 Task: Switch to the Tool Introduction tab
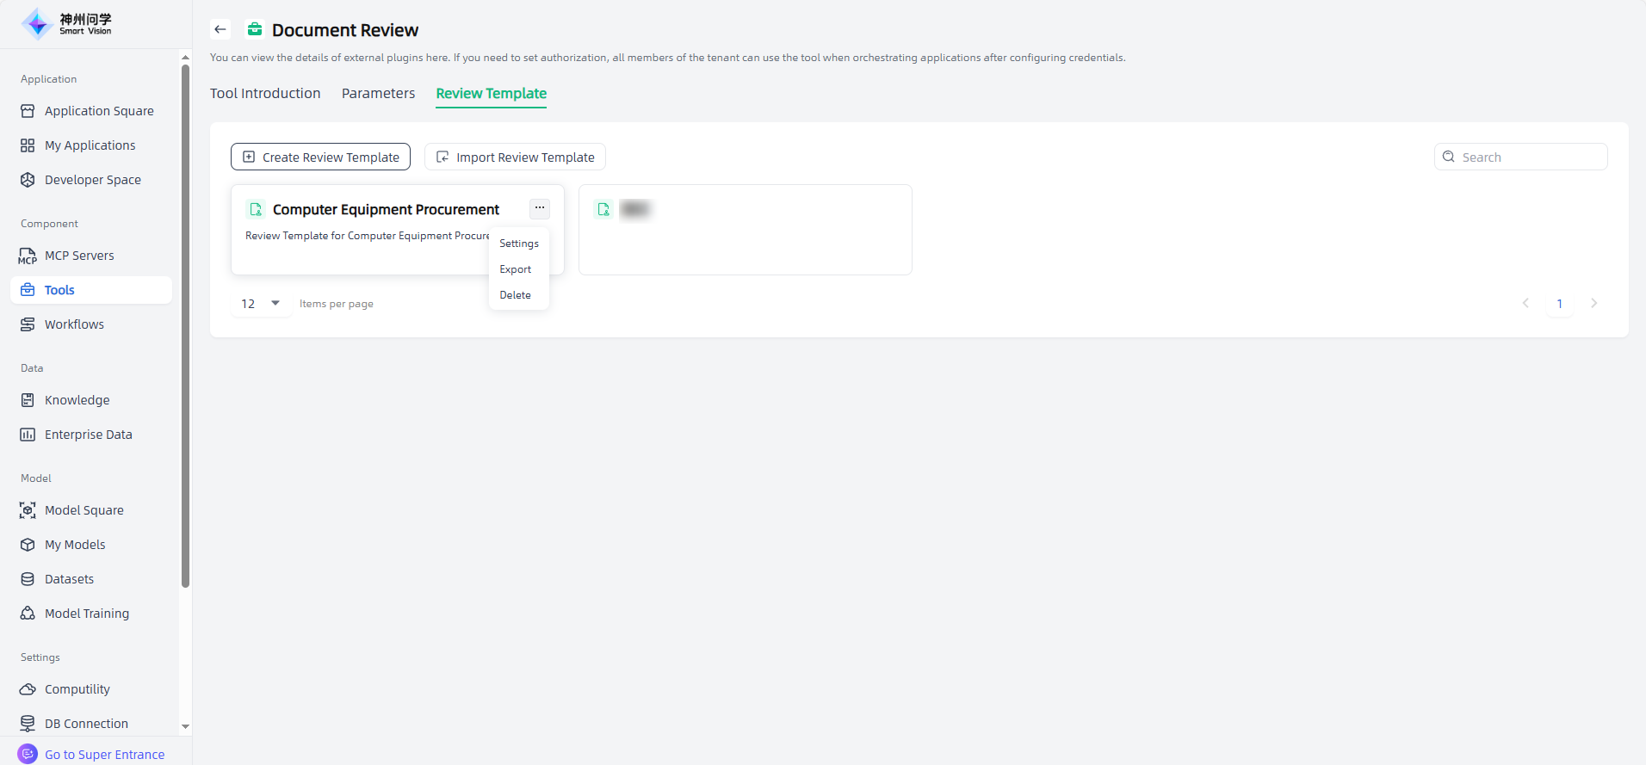click(x=265, y=93)
